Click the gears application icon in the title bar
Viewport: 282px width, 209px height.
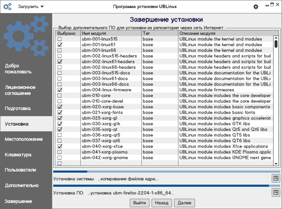click(7, 7)
